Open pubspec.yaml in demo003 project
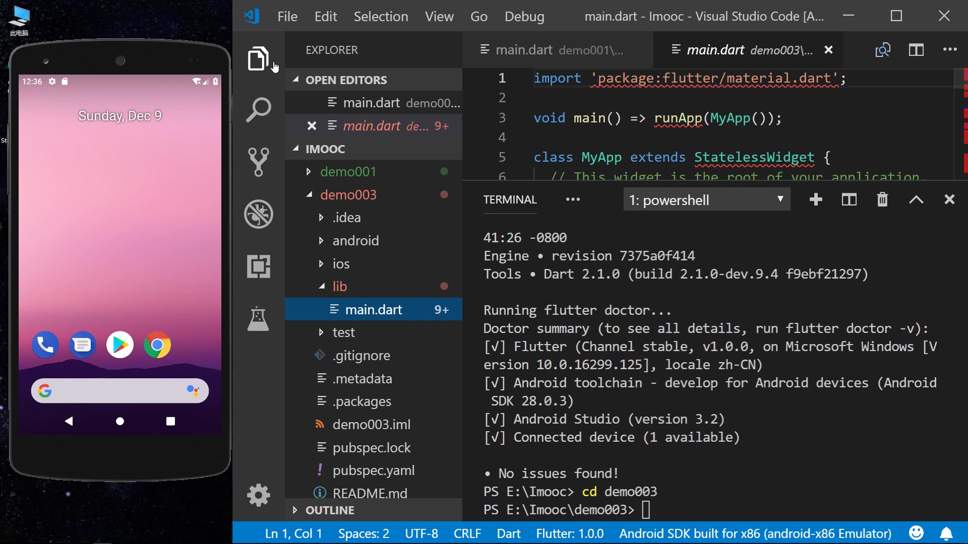This screenshot has height=544, width=968. [373, 469]
